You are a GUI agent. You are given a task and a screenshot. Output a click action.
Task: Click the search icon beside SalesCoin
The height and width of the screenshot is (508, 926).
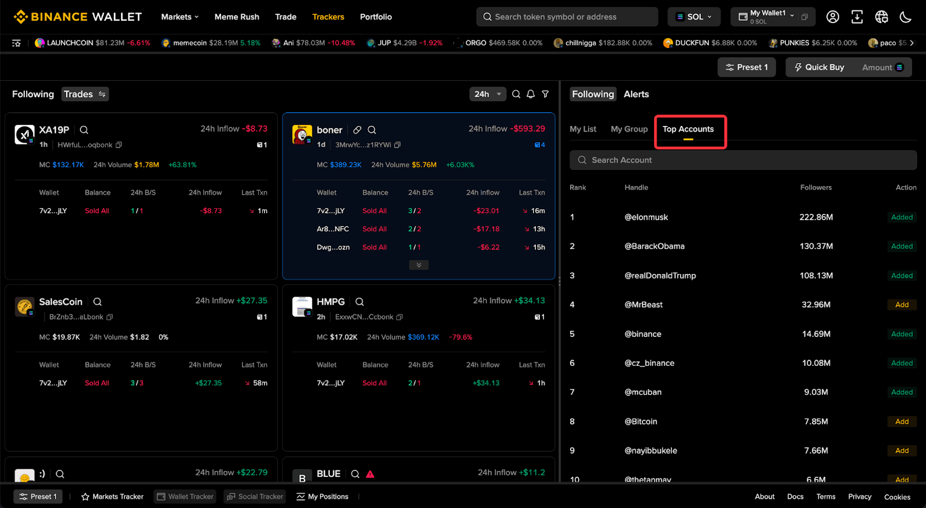[x=97, y=302]
